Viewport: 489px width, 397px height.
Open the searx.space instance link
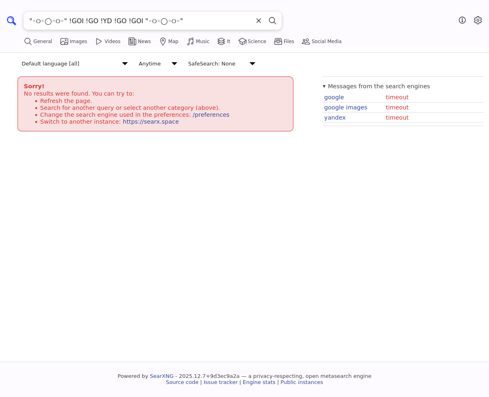[x=151, y=122]
